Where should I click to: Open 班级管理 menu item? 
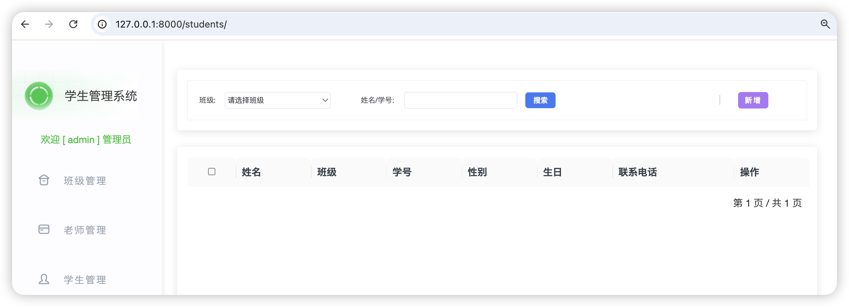[x=85, y=181]
